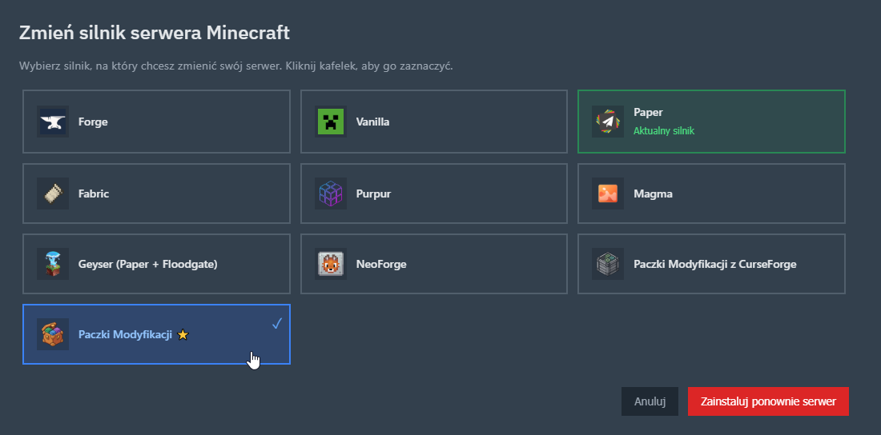
Task: Pick Paczki Modyfikacji z CurseForge label
Action: pos(714,264)
